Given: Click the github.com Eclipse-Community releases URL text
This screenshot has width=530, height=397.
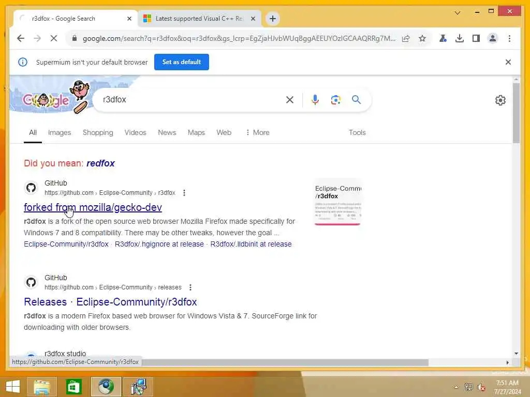Looking at the screenshot, I should pos(113,287).
